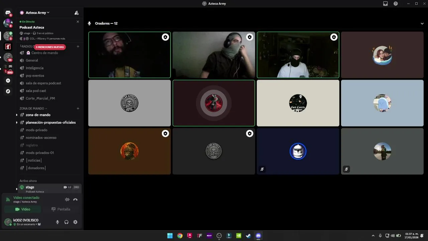Join sala de espera podcast channel
This screenshot has width=428, height=241.
pos(49,83)
